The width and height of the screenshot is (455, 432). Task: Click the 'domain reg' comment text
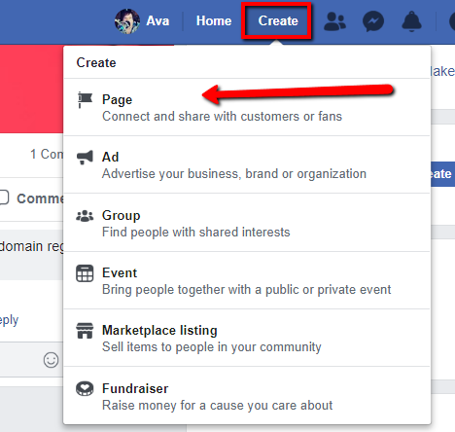[x=32, y=246]
